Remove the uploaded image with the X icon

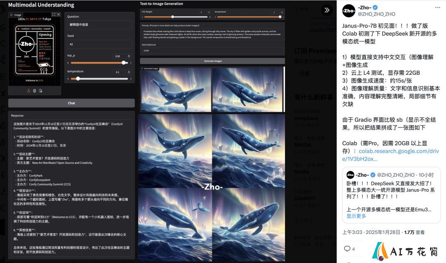pos(59,14)
